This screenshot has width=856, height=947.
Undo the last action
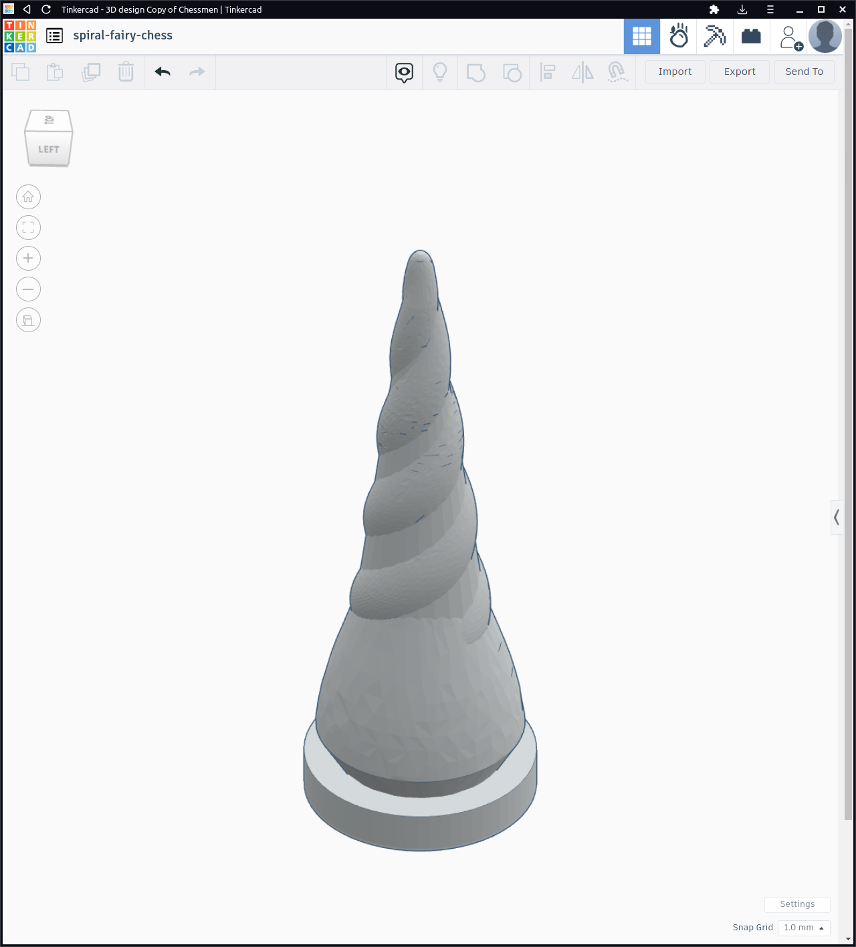coord(163,72)
